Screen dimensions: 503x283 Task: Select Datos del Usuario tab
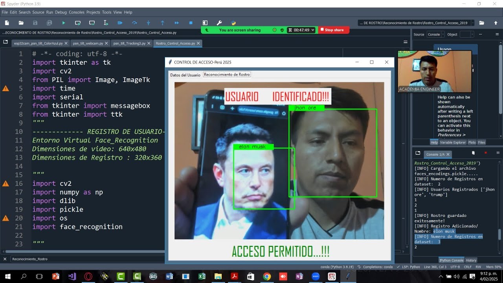coord(185,75)
